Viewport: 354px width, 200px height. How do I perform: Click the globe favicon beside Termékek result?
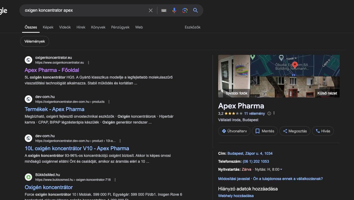pyautogui.click(x=28, y=99)
